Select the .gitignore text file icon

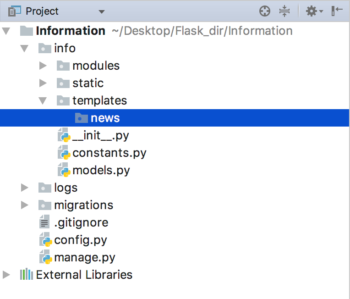[x=44, y=221]
